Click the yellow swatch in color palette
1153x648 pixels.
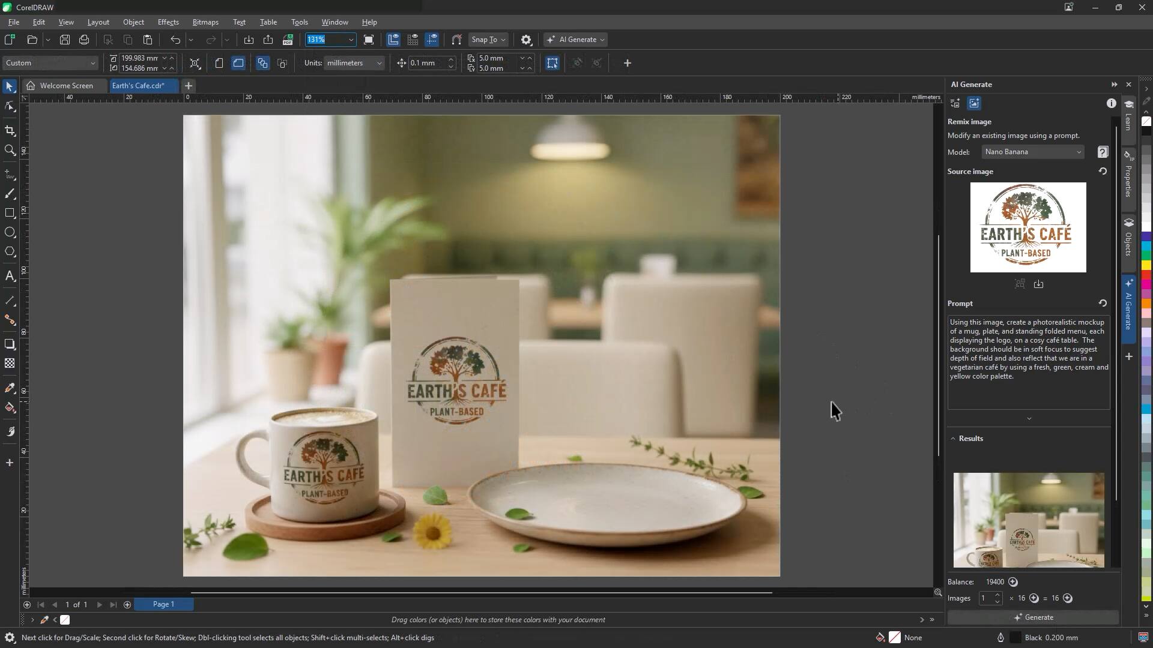tap(1146, 265)
